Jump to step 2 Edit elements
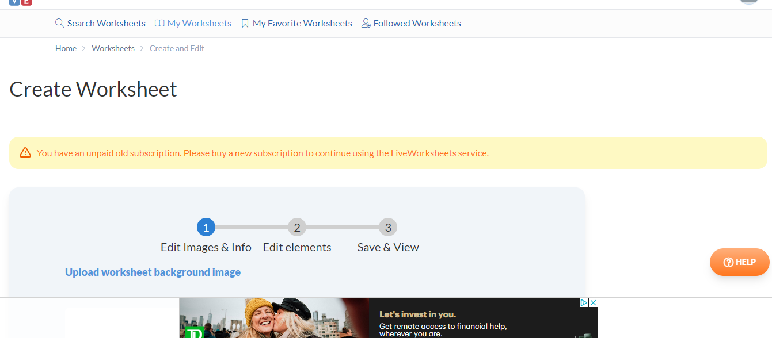 tap(297, 228)
